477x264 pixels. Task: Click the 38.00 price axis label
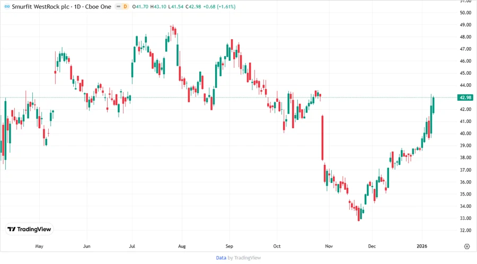pos(465,157)
